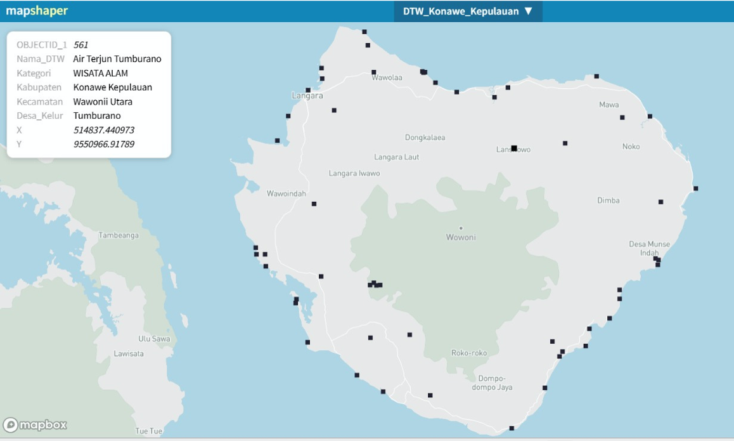Click the northernmost point marker on the island
734x441 pixels.
point(364,32)
